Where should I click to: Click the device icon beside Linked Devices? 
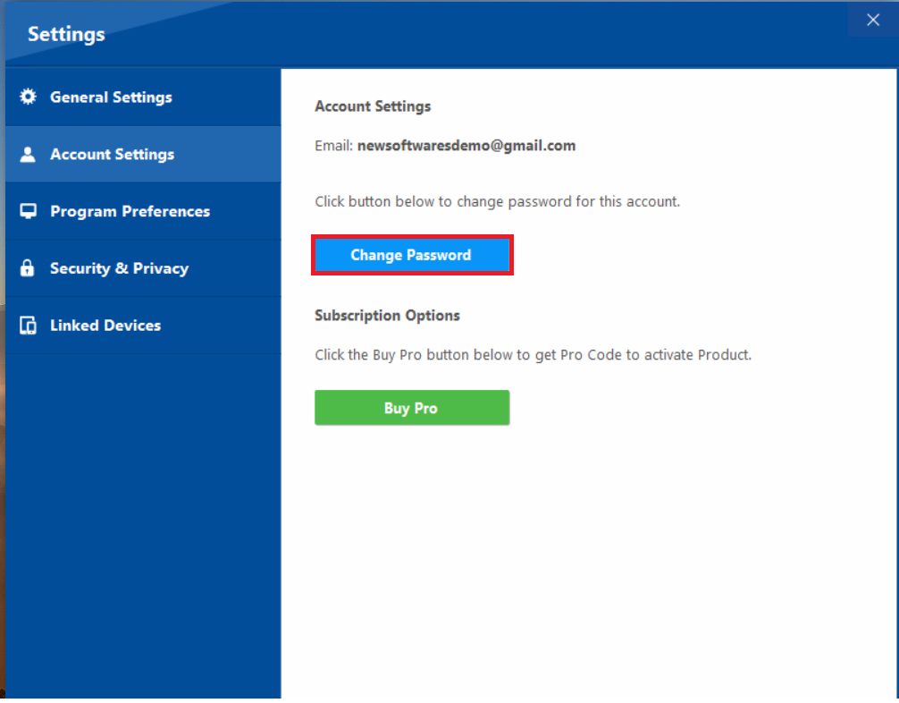point(27,325)
